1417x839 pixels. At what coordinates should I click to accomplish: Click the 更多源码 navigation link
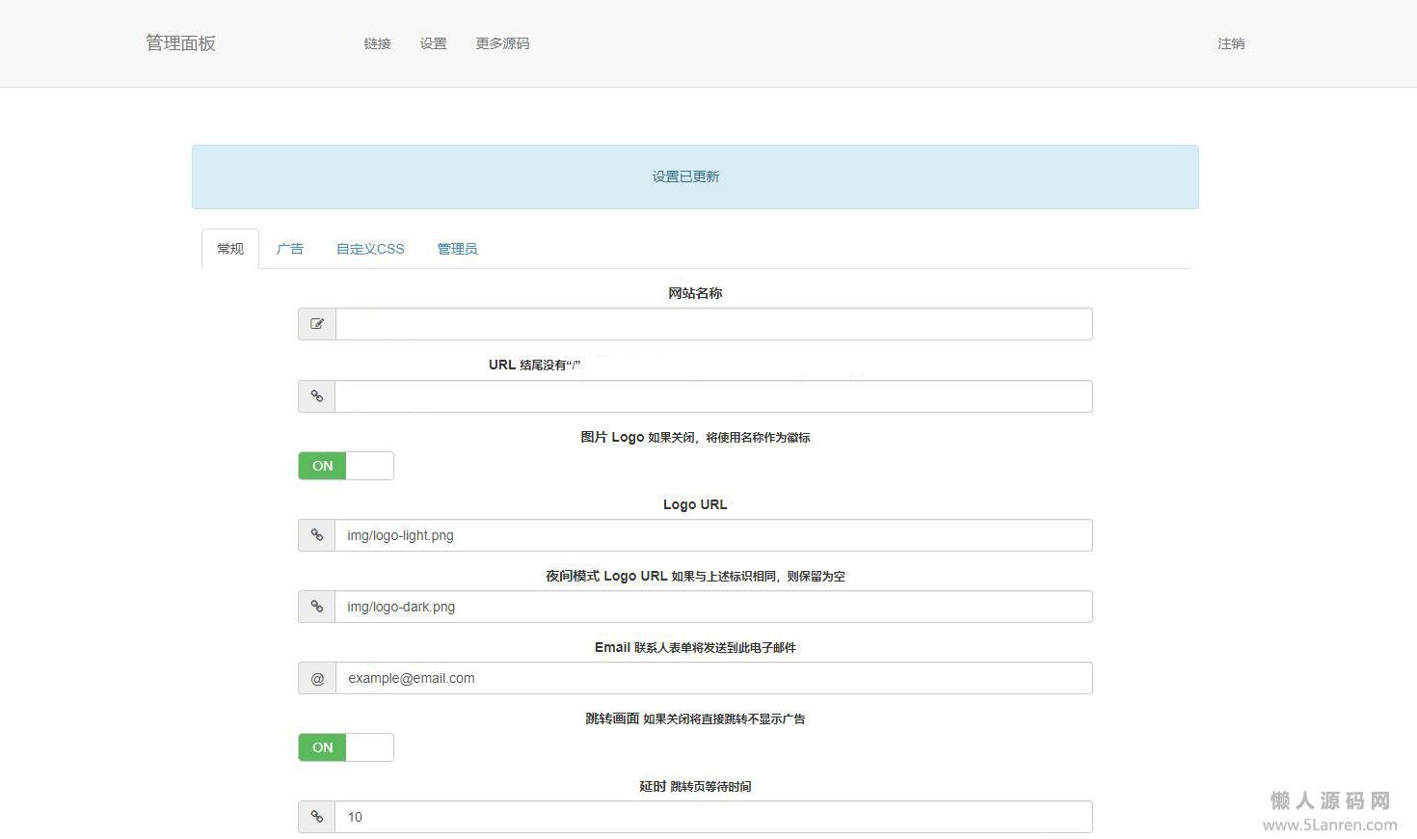click(502, 43)
